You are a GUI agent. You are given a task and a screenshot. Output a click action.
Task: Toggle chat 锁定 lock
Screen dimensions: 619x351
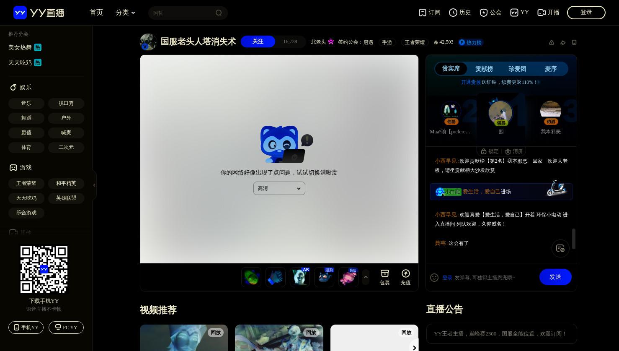tap(490, 151)
